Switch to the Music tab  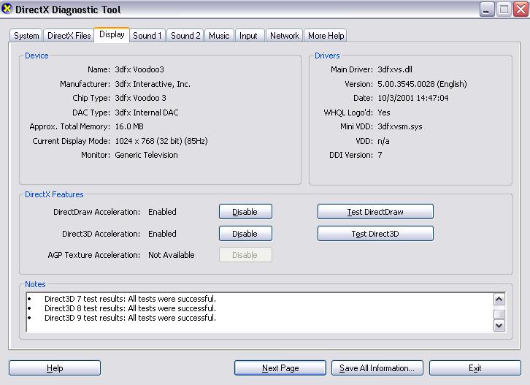219,36
